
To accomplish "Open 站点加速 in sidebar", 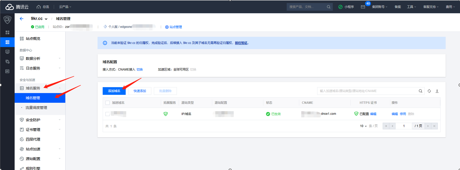I will tap(40, 149).
